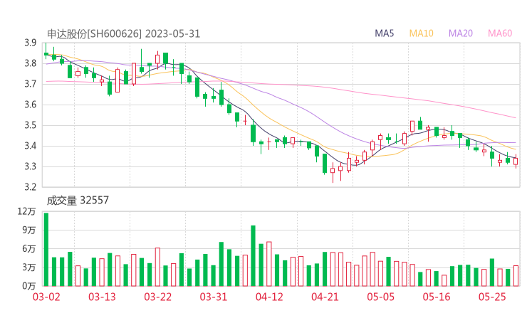
Task: Click the last candlestick on the chart's right edge
Action: click(x=516, y=161)
